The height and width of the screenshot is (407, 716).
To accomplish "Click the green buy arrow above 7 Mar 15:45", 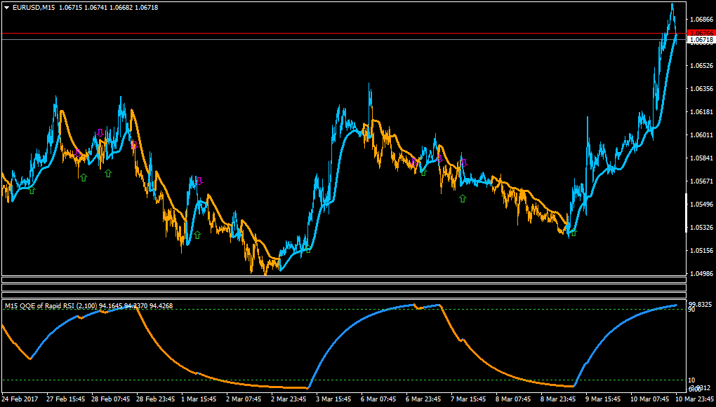I will 463,198.
